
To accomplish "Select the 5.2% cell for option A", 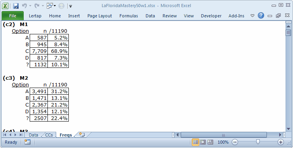I will click(x=58, y=37).
